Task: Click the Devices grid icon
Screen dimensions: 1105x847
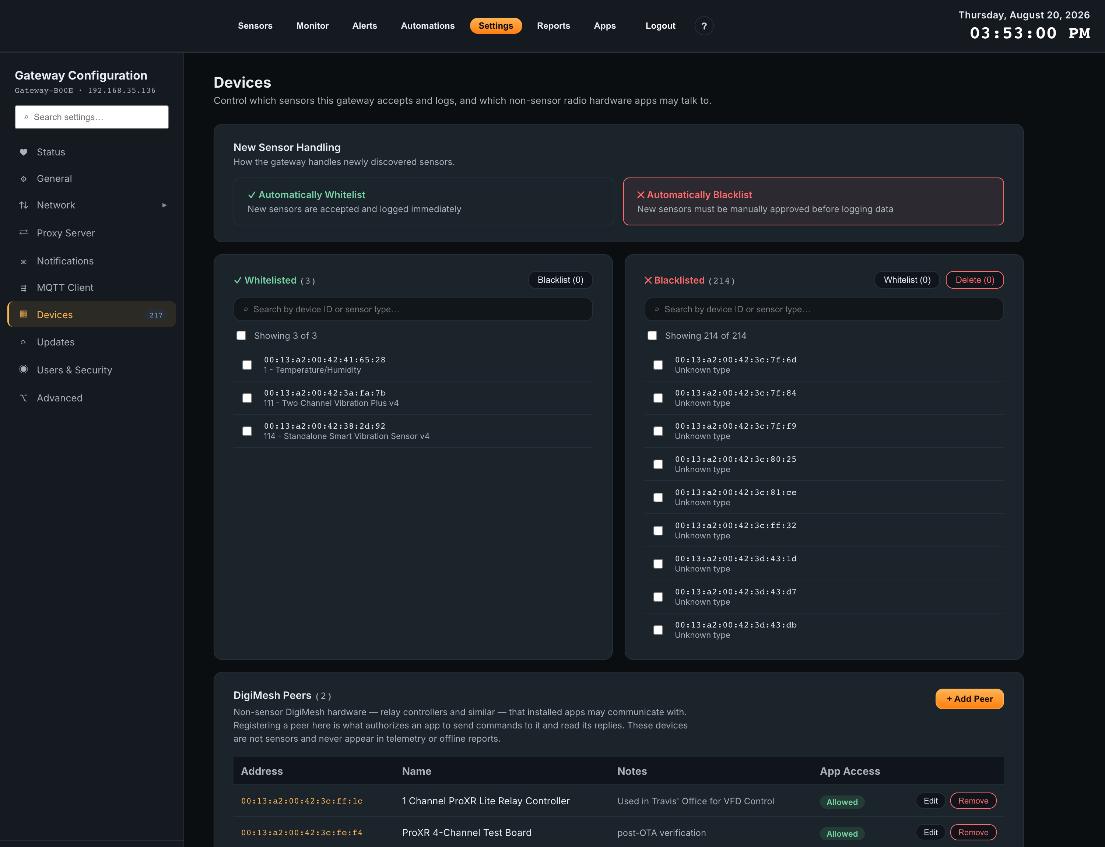Action: 23,314
